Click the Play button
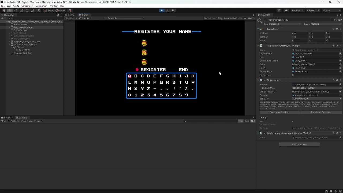This screenshot has height=193, width=343. pyautogui.click(x=162, y=10)
